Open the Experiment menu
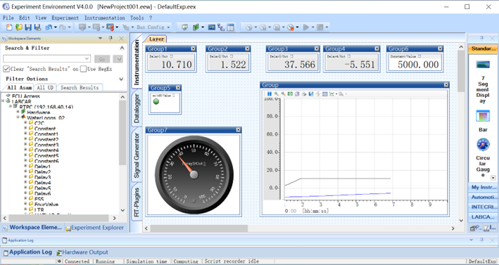The width and height of the screenshot is (499, 265). 65,18
